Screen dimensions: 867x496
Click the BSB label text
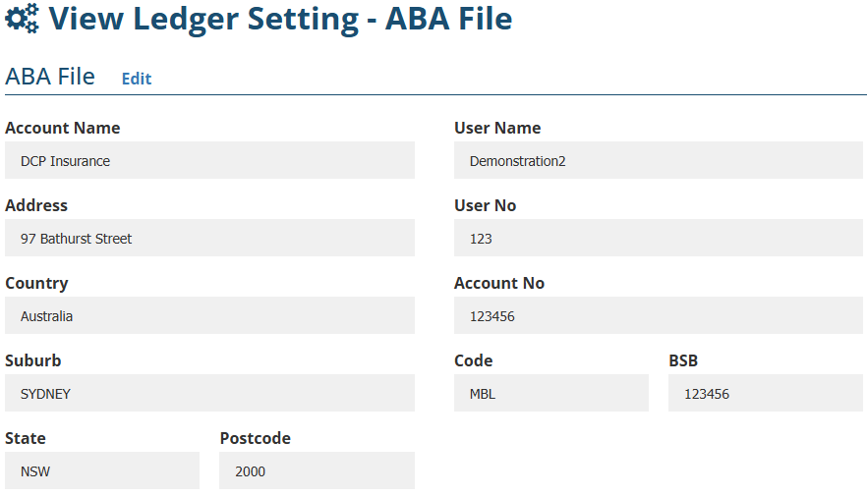coord(683,360)
